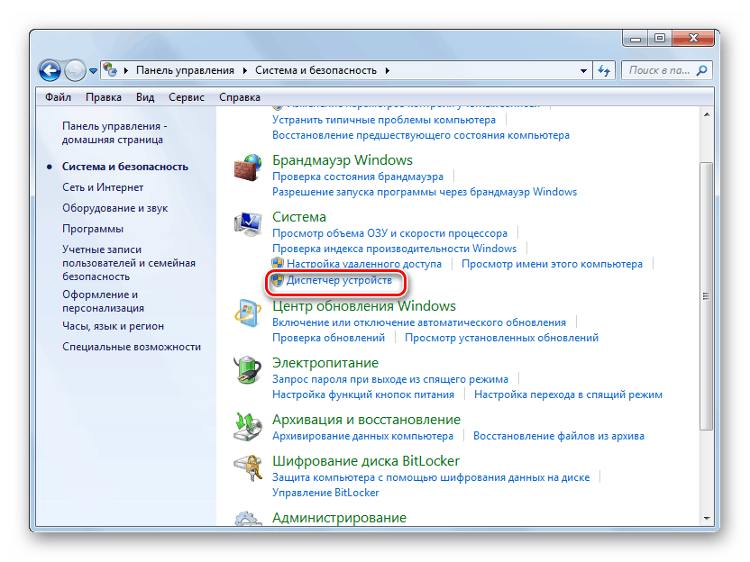Click the Электропитание battery icon
This screenshot has width=750, height=562.
pos(248,369)
